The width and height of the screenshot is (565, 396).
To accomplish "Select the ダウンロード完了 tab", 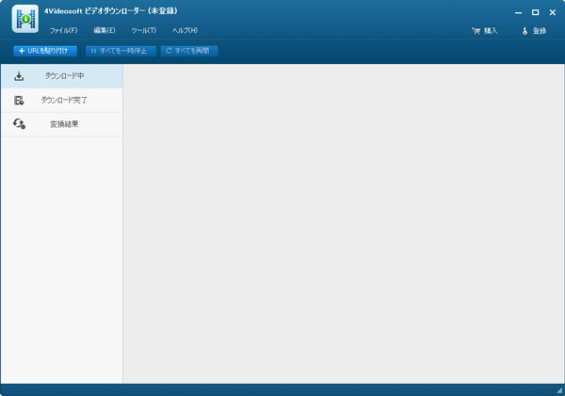I will click(x=61, y=100).
